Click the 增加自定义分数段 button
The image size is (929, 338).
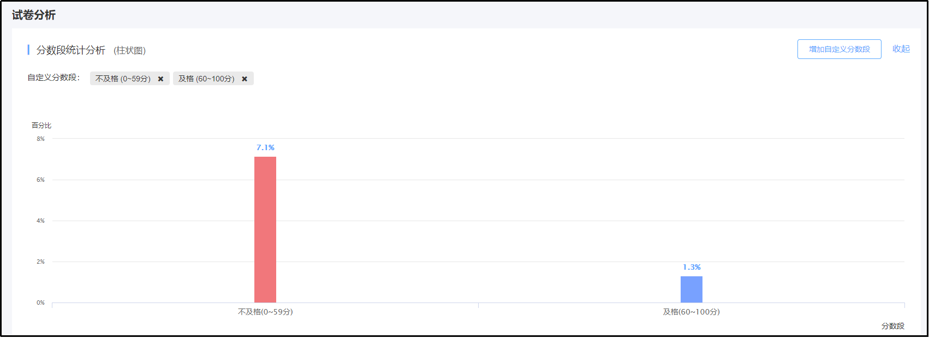pos(839,49)
